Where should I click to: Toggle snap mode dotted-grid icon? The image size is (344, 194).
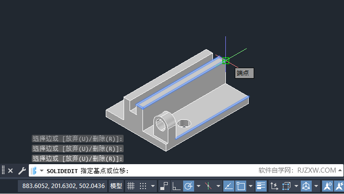pos(143,186)
